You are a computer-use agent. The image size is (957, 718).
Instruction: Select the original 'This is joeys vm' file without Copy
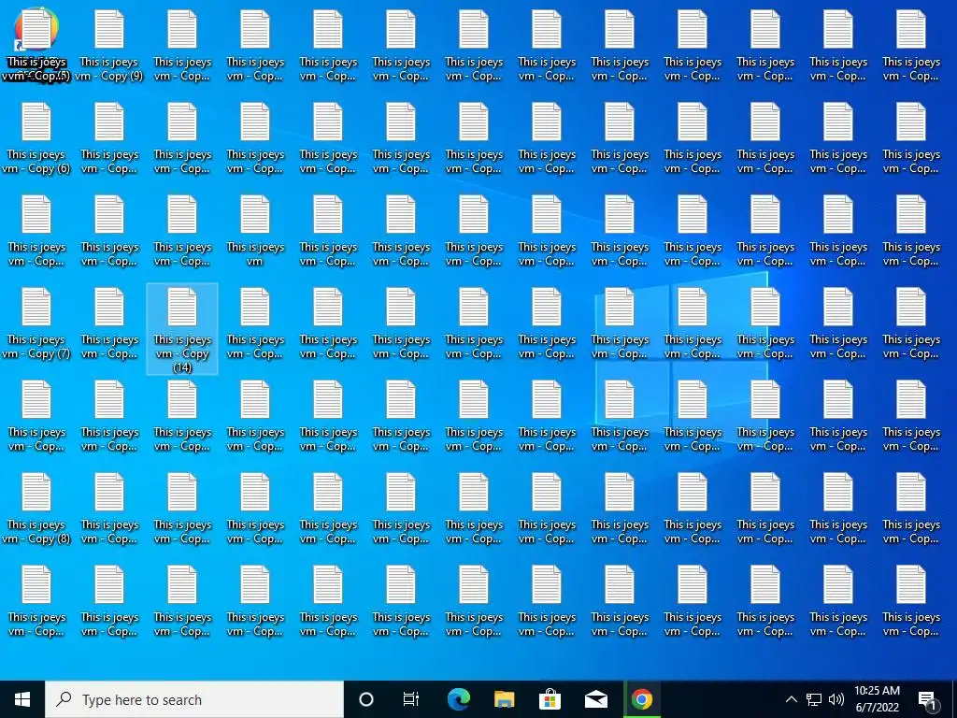click(x=255, y=230)
